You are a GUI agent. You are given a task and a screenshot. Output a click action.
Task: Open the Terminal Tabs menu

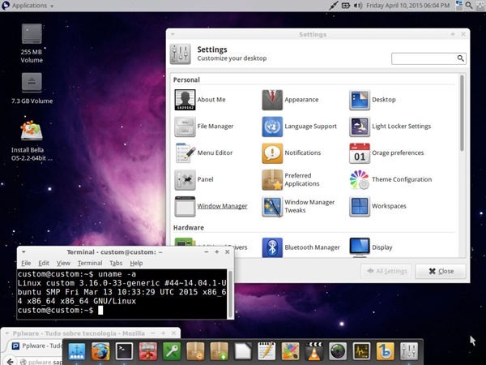[x=116, y=263]
